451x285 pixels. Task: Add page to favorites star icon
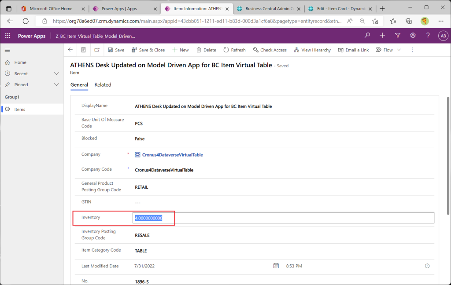[x=375, y=21]
